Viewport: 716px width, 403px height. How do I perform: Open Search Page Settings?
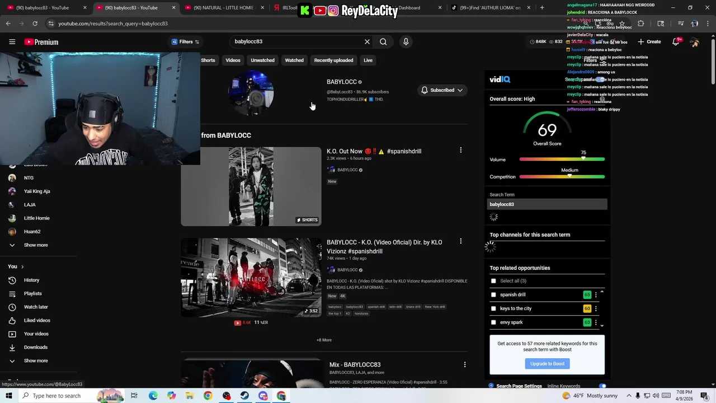(x=519, y=386)
